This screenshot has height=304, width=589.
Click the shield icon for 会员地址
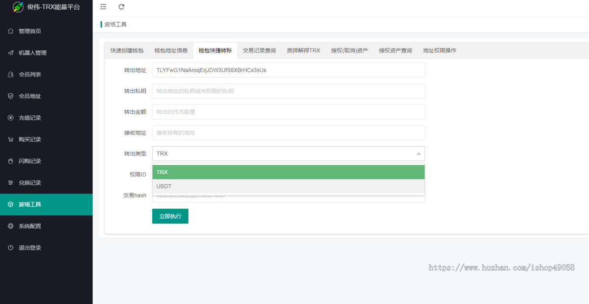(x=10, y=96)
